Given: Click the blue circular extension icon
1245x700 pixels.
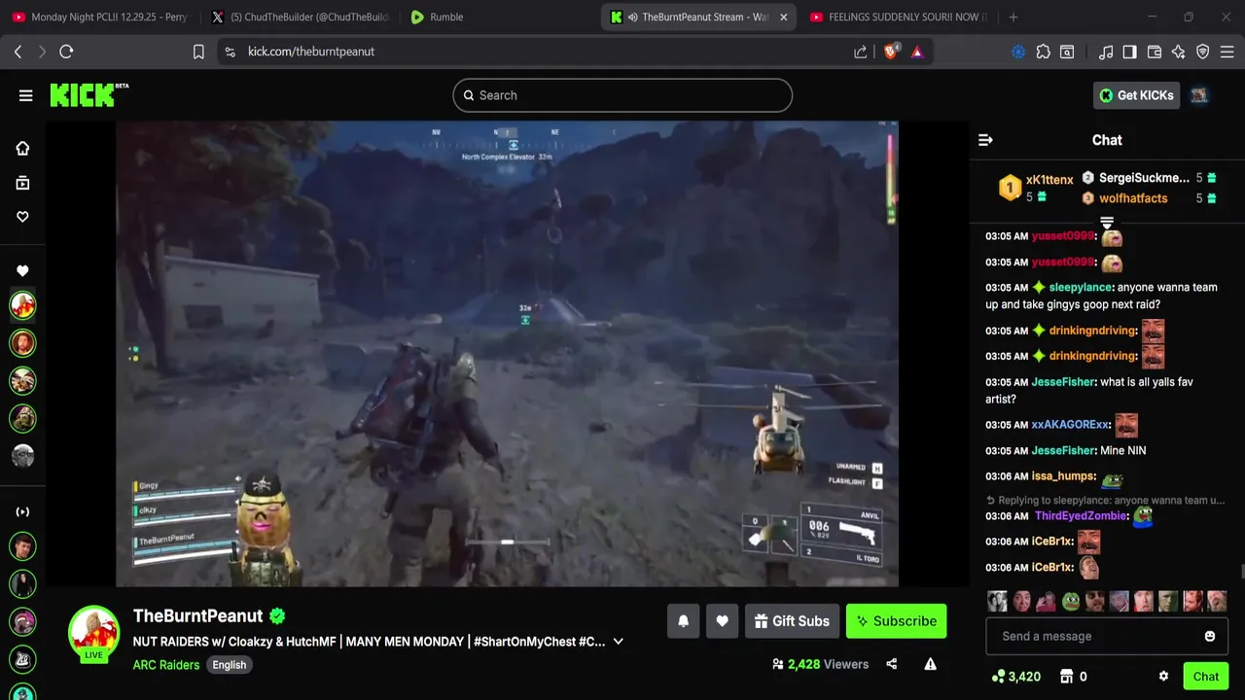Looking at the screenshot, I should pyautogui.click(x=1018, y=52).
